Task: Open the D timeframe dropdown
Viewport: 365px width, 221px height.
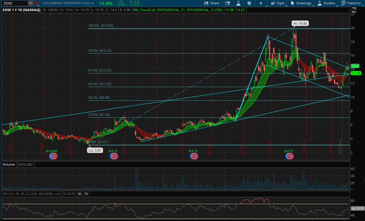Action: point(261,3)
